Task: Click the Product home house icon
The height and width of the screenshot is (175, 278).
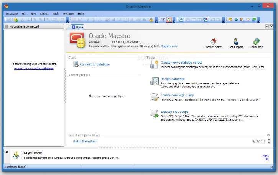Action: click(213, 41)
